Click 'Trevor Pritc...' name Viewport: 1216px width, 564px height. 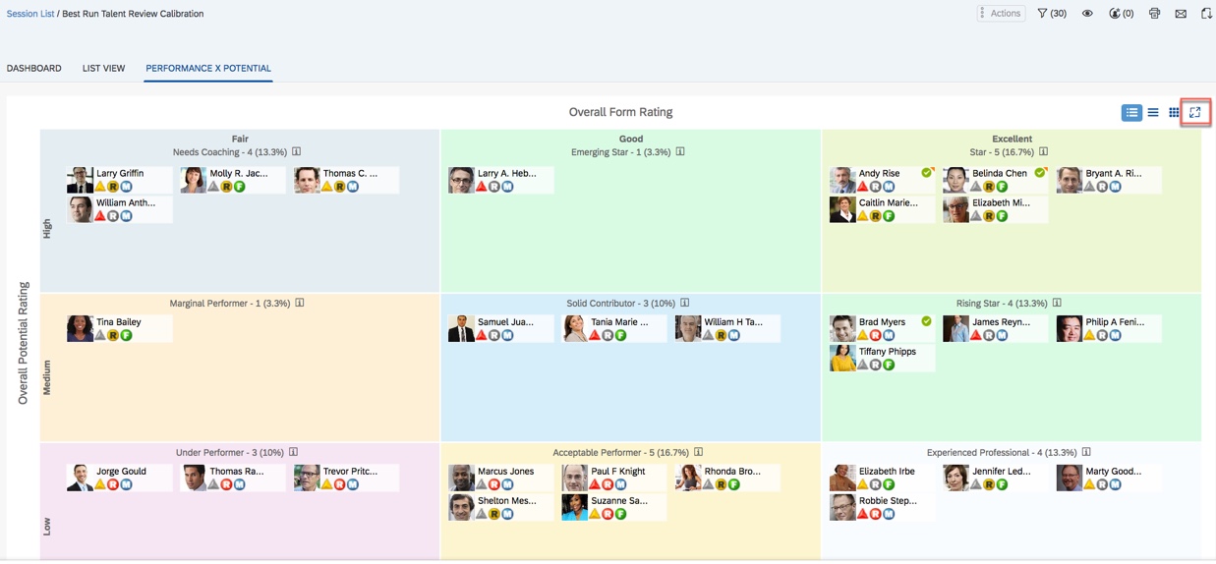tap(350, 472)
